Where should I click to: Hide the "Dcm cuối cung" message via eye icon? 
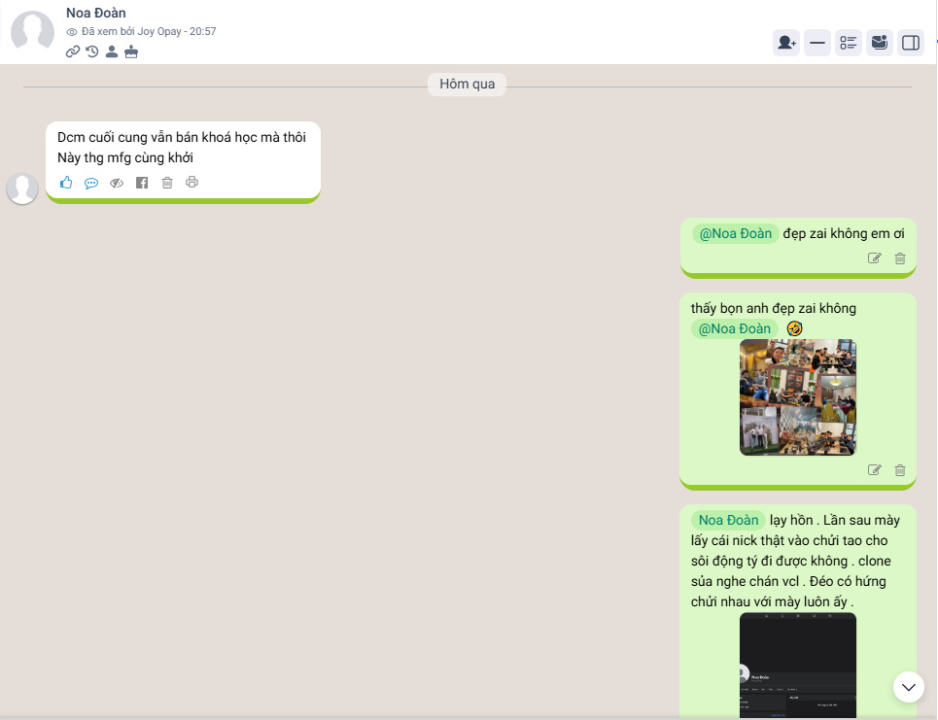117,183
